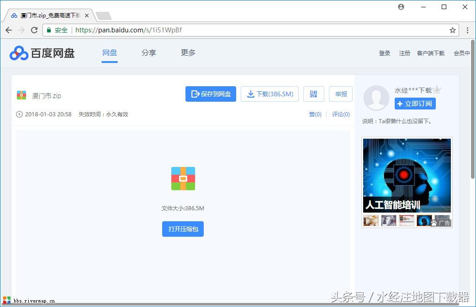Click the browser back arrow

tap(9, 30)
